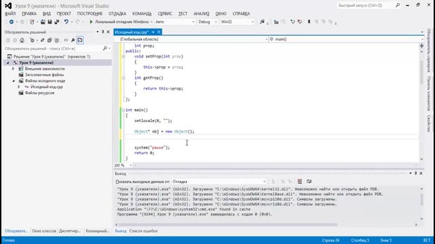Open Properties wrench icon in Solution Explorer
Viewport: 435px width, 244px height.
click(73, 41)
